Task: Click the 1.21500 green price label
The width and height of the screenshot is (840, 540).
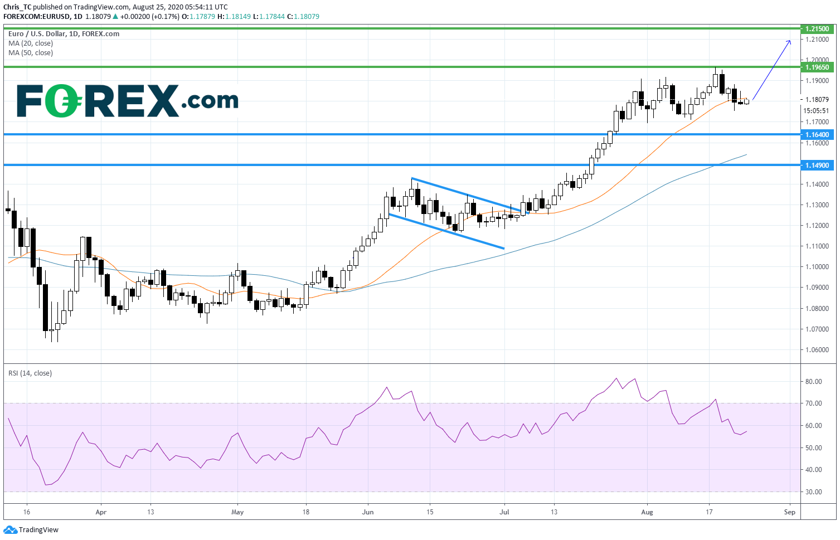Action: click(x=818, y=28)
